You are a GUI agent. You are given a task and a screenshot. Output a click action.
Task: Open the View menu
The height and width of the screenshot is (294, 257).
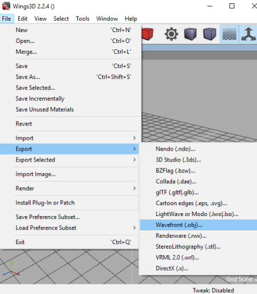41,19
